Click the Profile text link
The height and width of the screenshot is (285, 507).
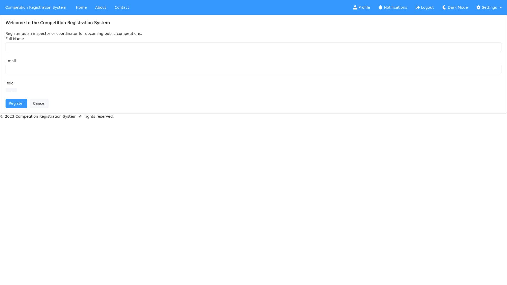[364, 7]
